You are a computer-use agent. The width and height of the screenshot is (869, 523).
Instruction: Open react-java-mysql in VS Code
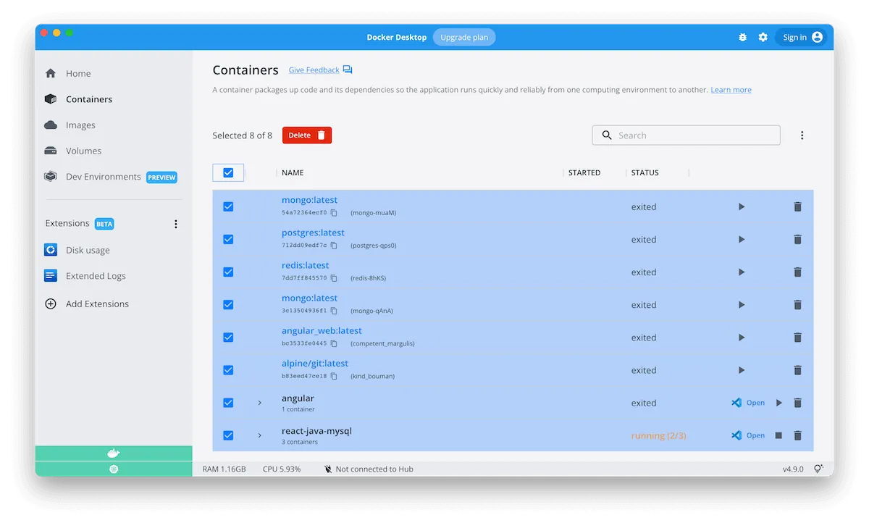tap(748, 435)
